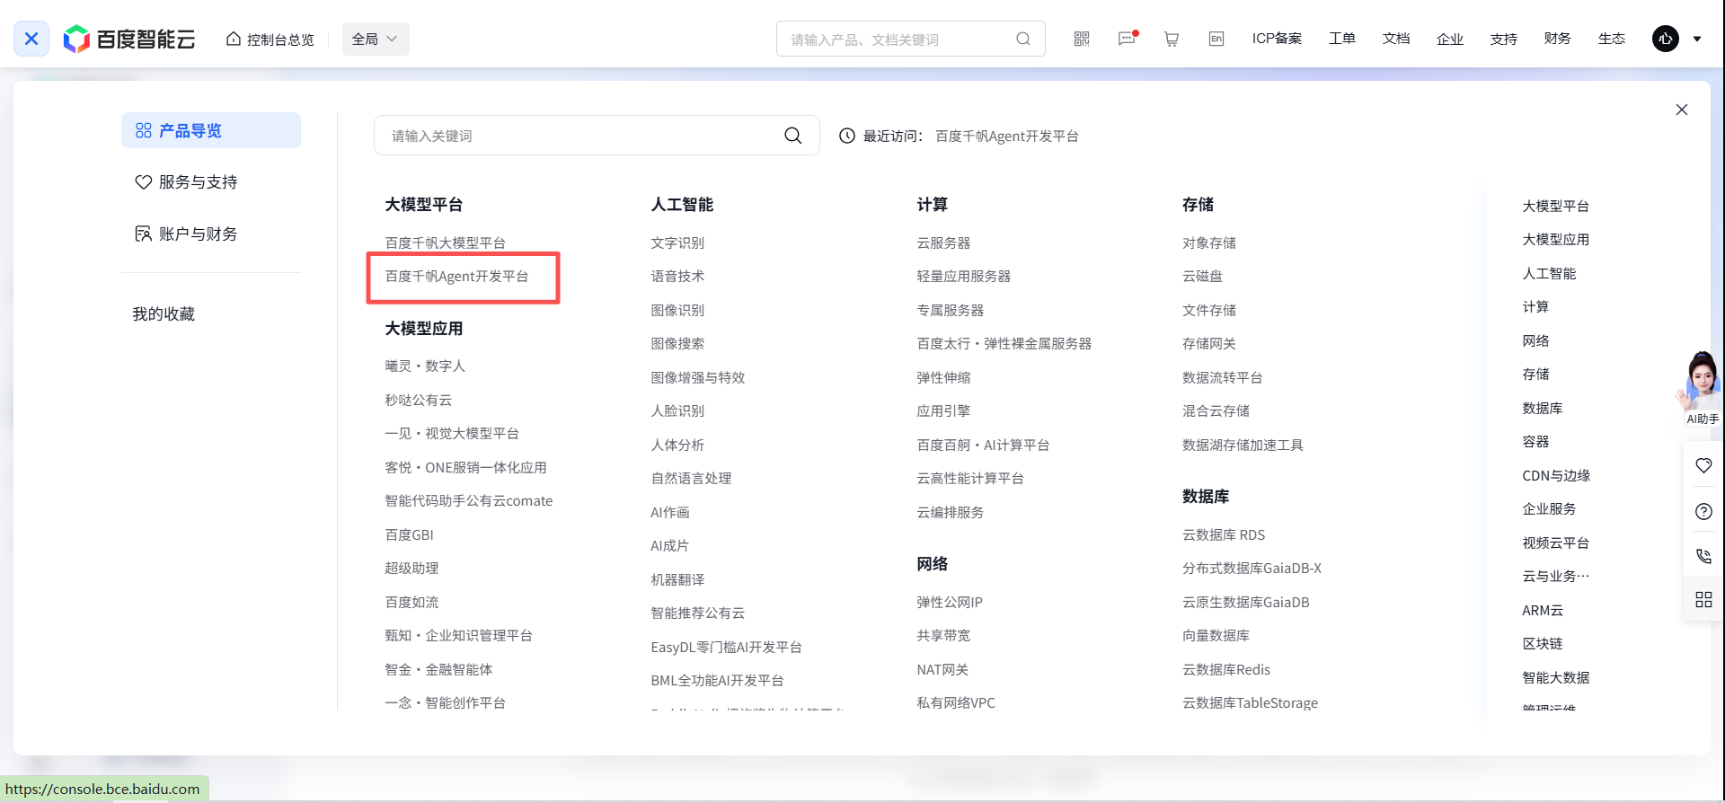Click the phone contact icon on right sidebar

click(x=1703, y=556)
